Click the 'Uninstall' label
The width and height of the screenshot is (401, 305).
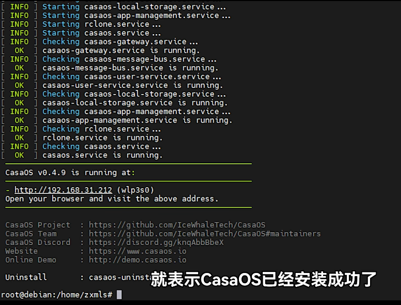click(26, 277)
